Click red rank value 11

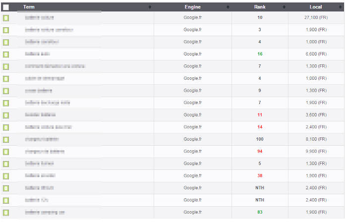(260, 115)
